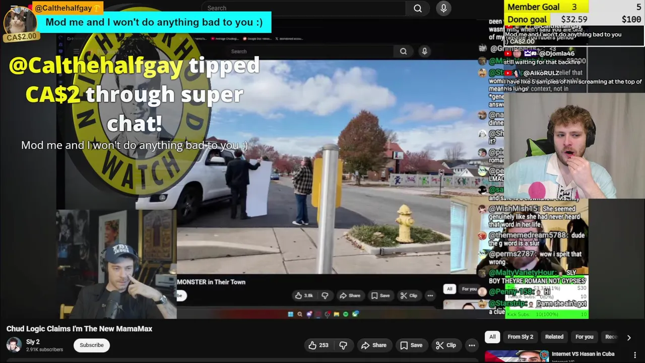Click the '2.91K subscribers' text
645x363 pixels.
coord(44,349)
